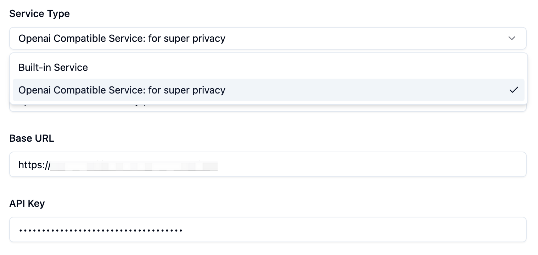Click the checkmark beside the selected option
This screenshot has width=538, height=255.
(x=514, y=90)
